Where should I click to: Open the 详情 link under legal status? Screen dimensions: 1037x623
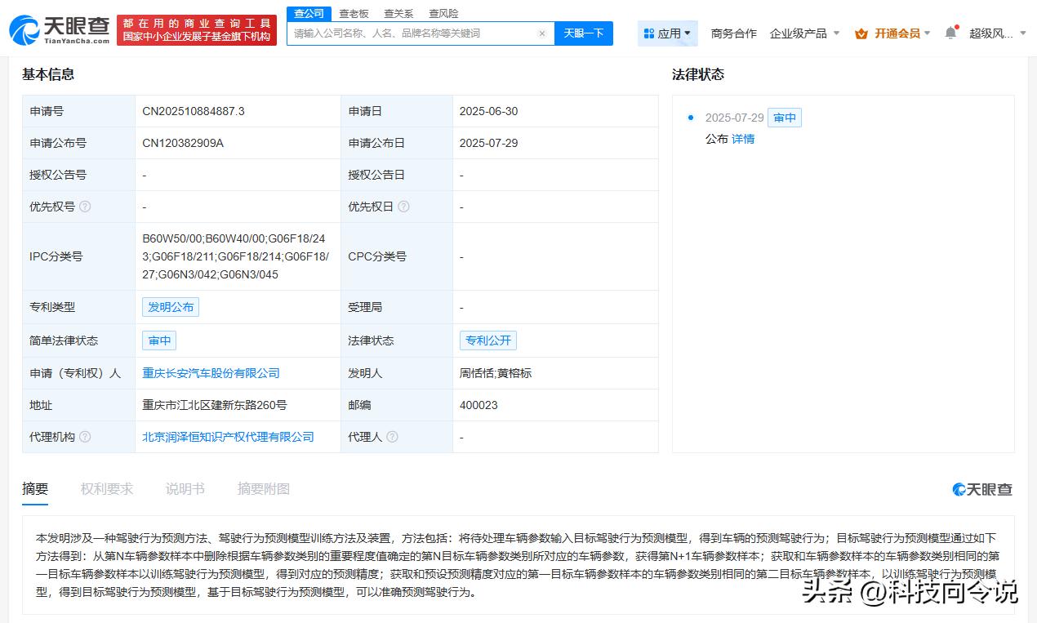[x=743, y=139]
